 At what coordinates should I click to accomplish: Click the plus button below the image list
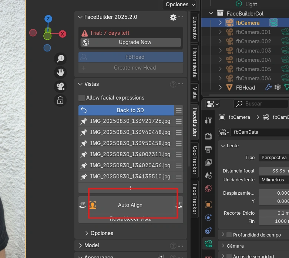tap(131, 188)
